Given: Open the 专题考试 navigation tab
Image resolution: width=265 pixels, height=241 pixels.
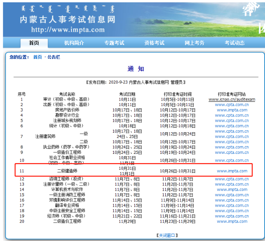Looking at the screenshot, I should click(x=114, y=43).
